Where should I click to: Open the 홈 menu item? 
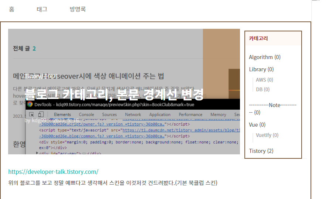click(12, 9)
